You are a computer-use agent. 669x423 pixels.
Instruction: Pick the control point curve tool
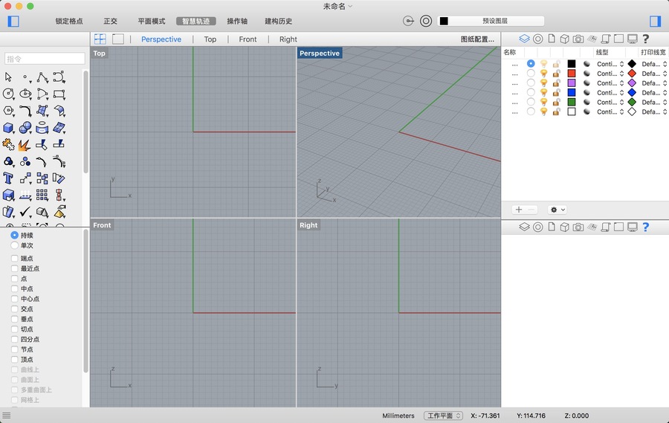59,77
